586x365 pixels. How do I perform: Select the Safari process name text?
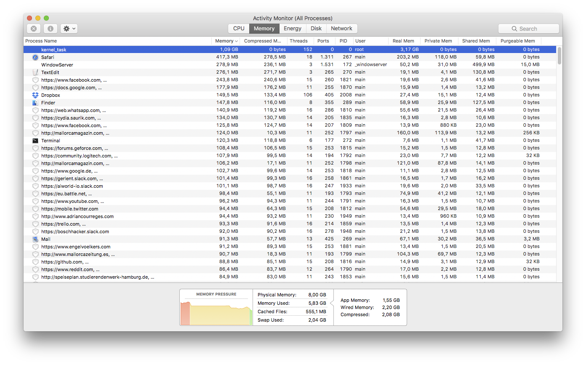point(48,57)
